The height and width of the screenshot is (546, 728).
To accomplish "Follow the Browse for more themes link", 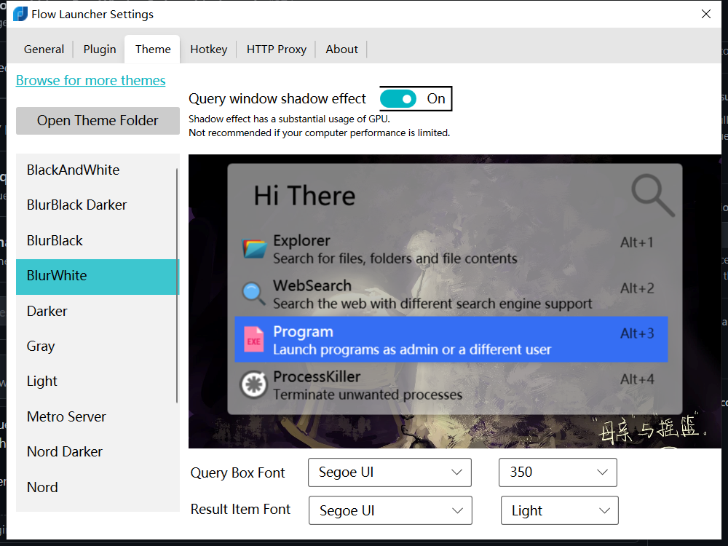I will (x=90, y=80).
